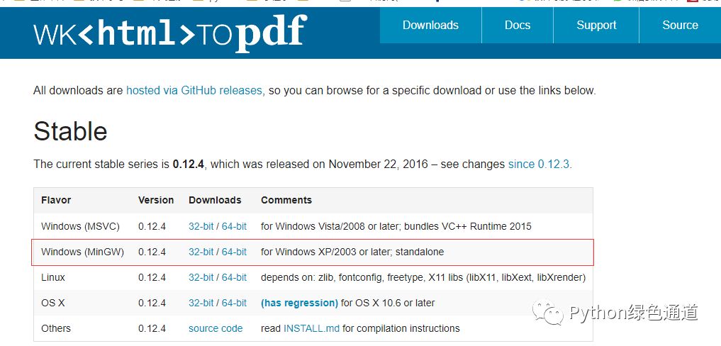
Task: Go to the Support navigation tab
Action: coord(596,26)
